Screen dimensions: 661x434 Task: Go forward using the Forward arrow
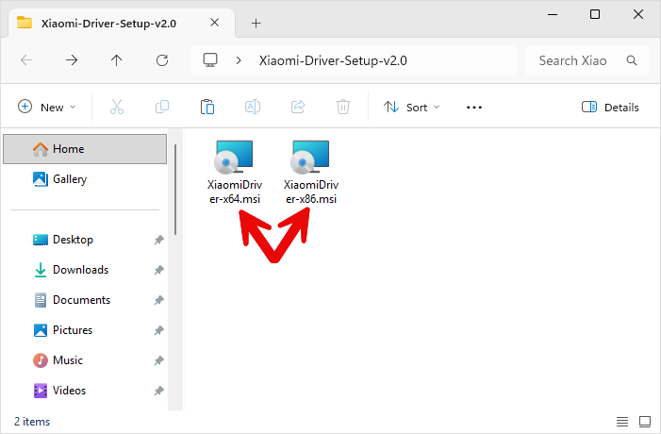tap(72, 60)
